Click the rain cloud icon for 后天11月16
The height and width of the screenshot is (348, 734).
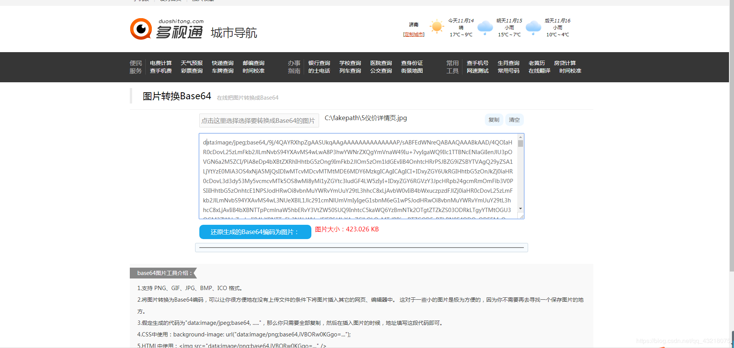pos(534,27)
